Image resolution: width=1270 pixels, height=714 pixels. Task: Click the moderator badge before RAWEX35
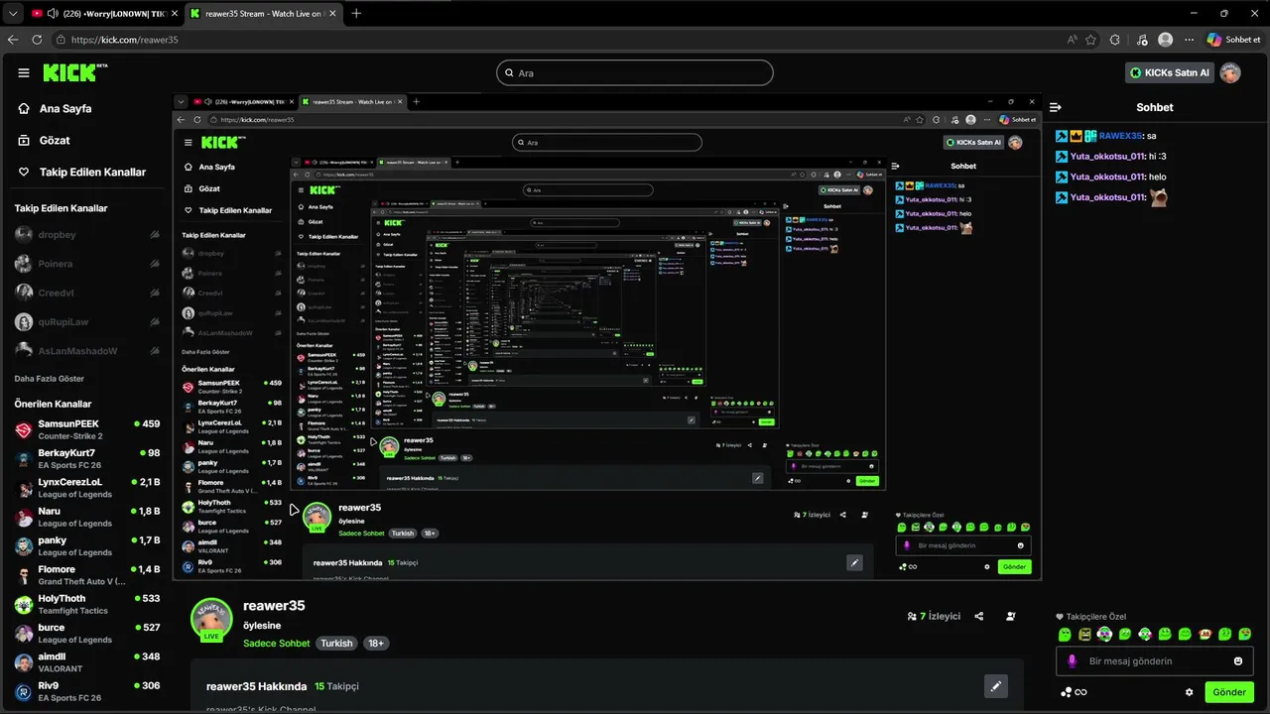(x=1062, y=136)
